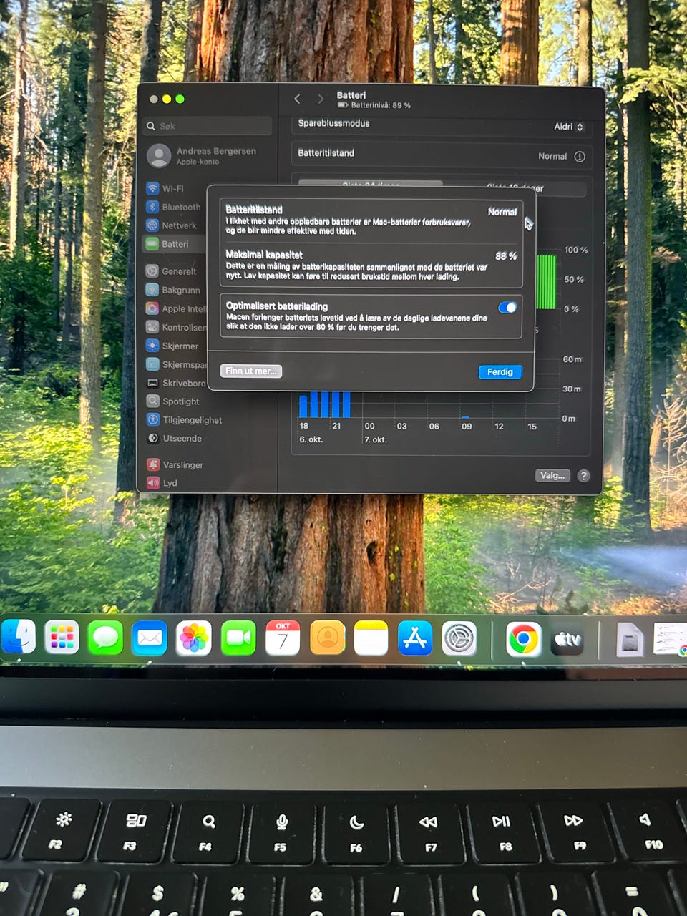Open Calendar from the Dock
This screenshot has height=916, width=687.
283,638
